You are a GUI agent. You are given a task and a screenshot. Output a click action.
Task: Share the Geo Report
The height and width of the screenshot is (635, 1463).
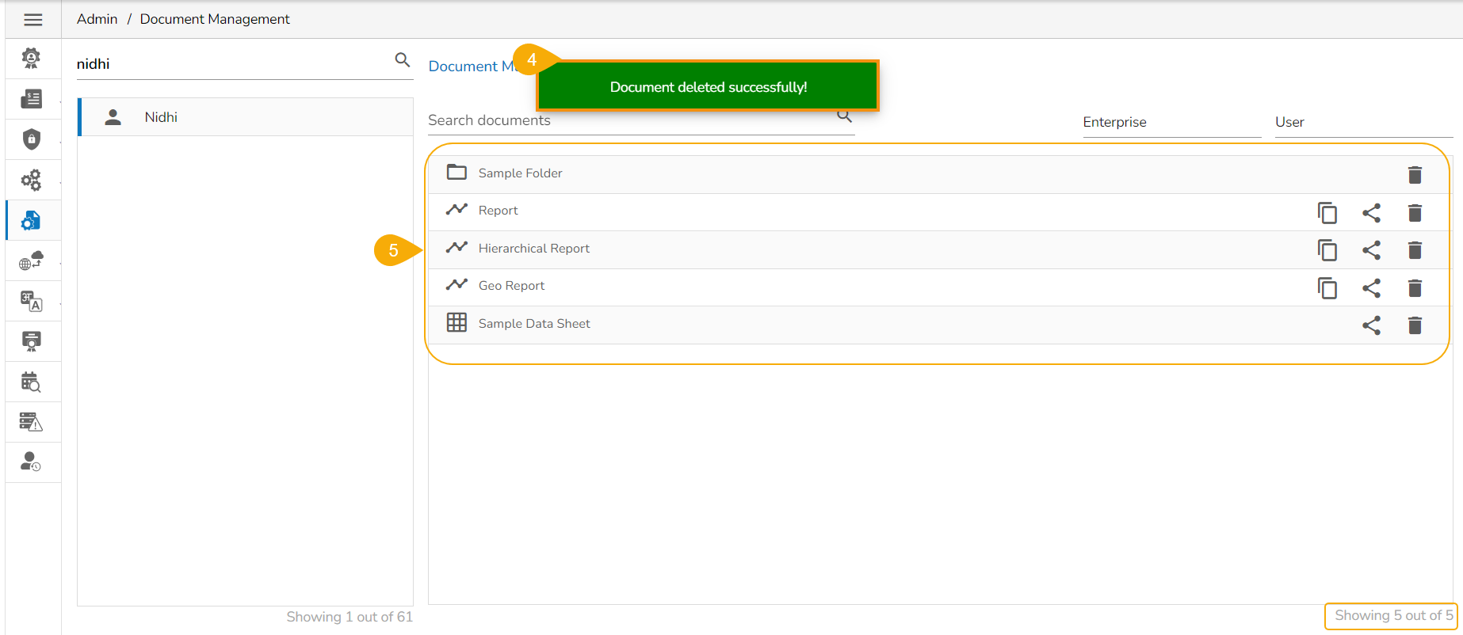point(1371,287)
